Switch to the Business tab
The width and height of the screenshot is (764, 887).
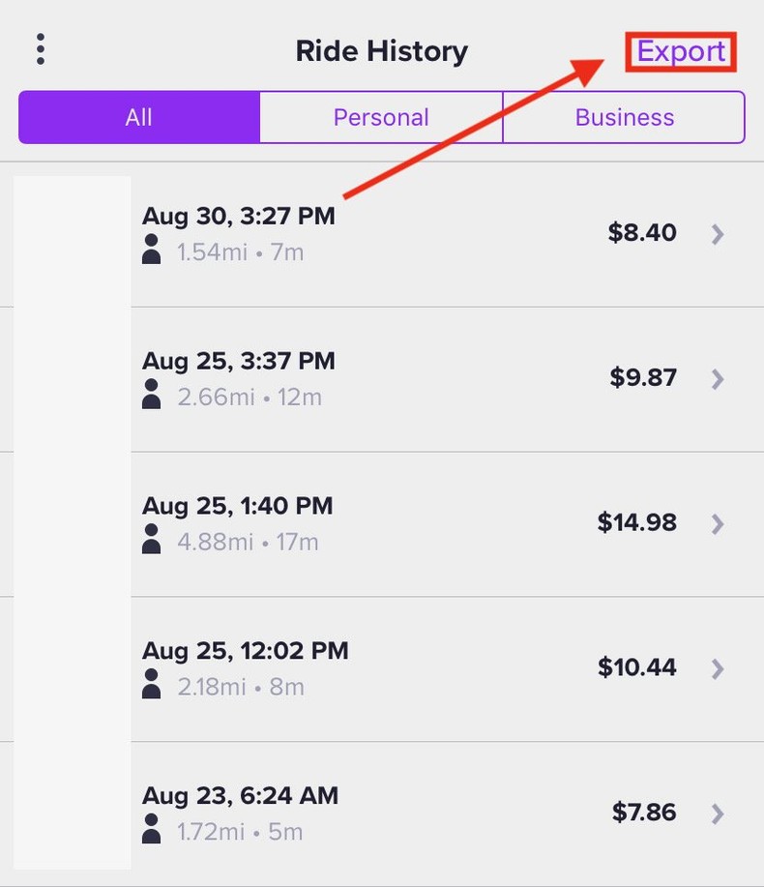tap(624, 117)
